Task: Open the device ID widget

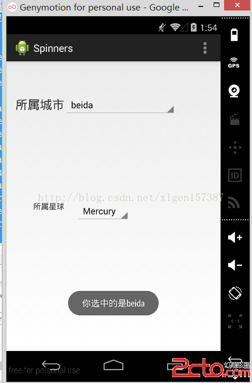Action: 235,175
